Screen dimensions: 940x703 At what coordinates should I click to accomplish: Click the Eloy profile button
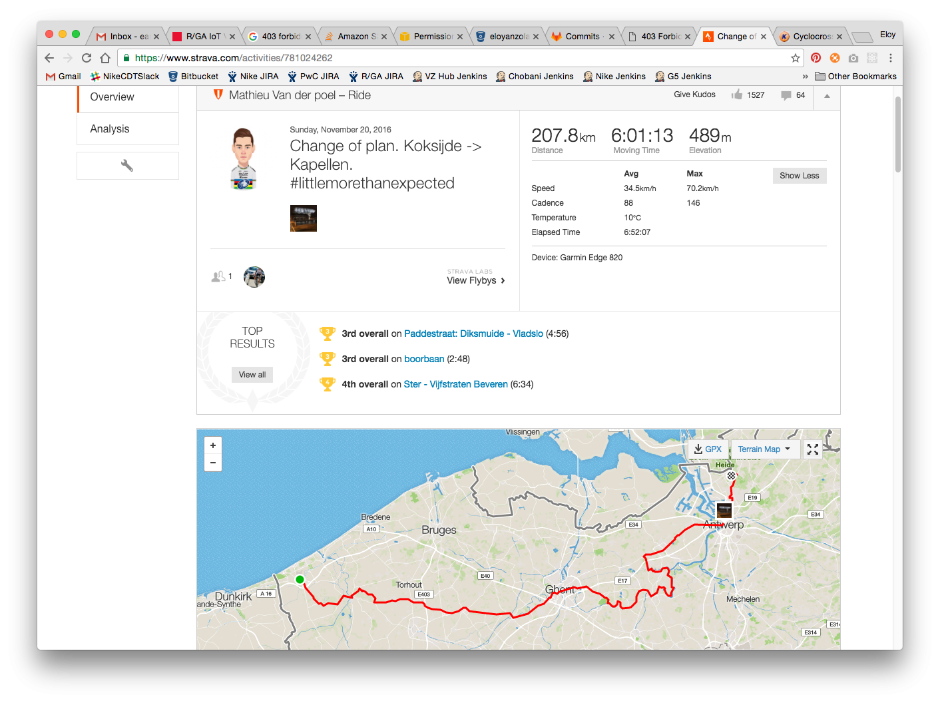click(887, 35)
